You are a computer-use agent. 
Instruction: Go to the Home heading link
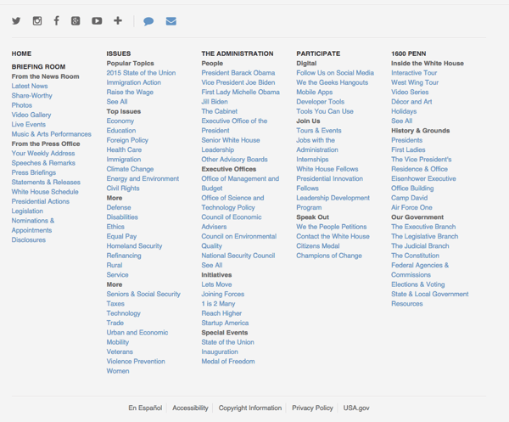click(21, 53)
